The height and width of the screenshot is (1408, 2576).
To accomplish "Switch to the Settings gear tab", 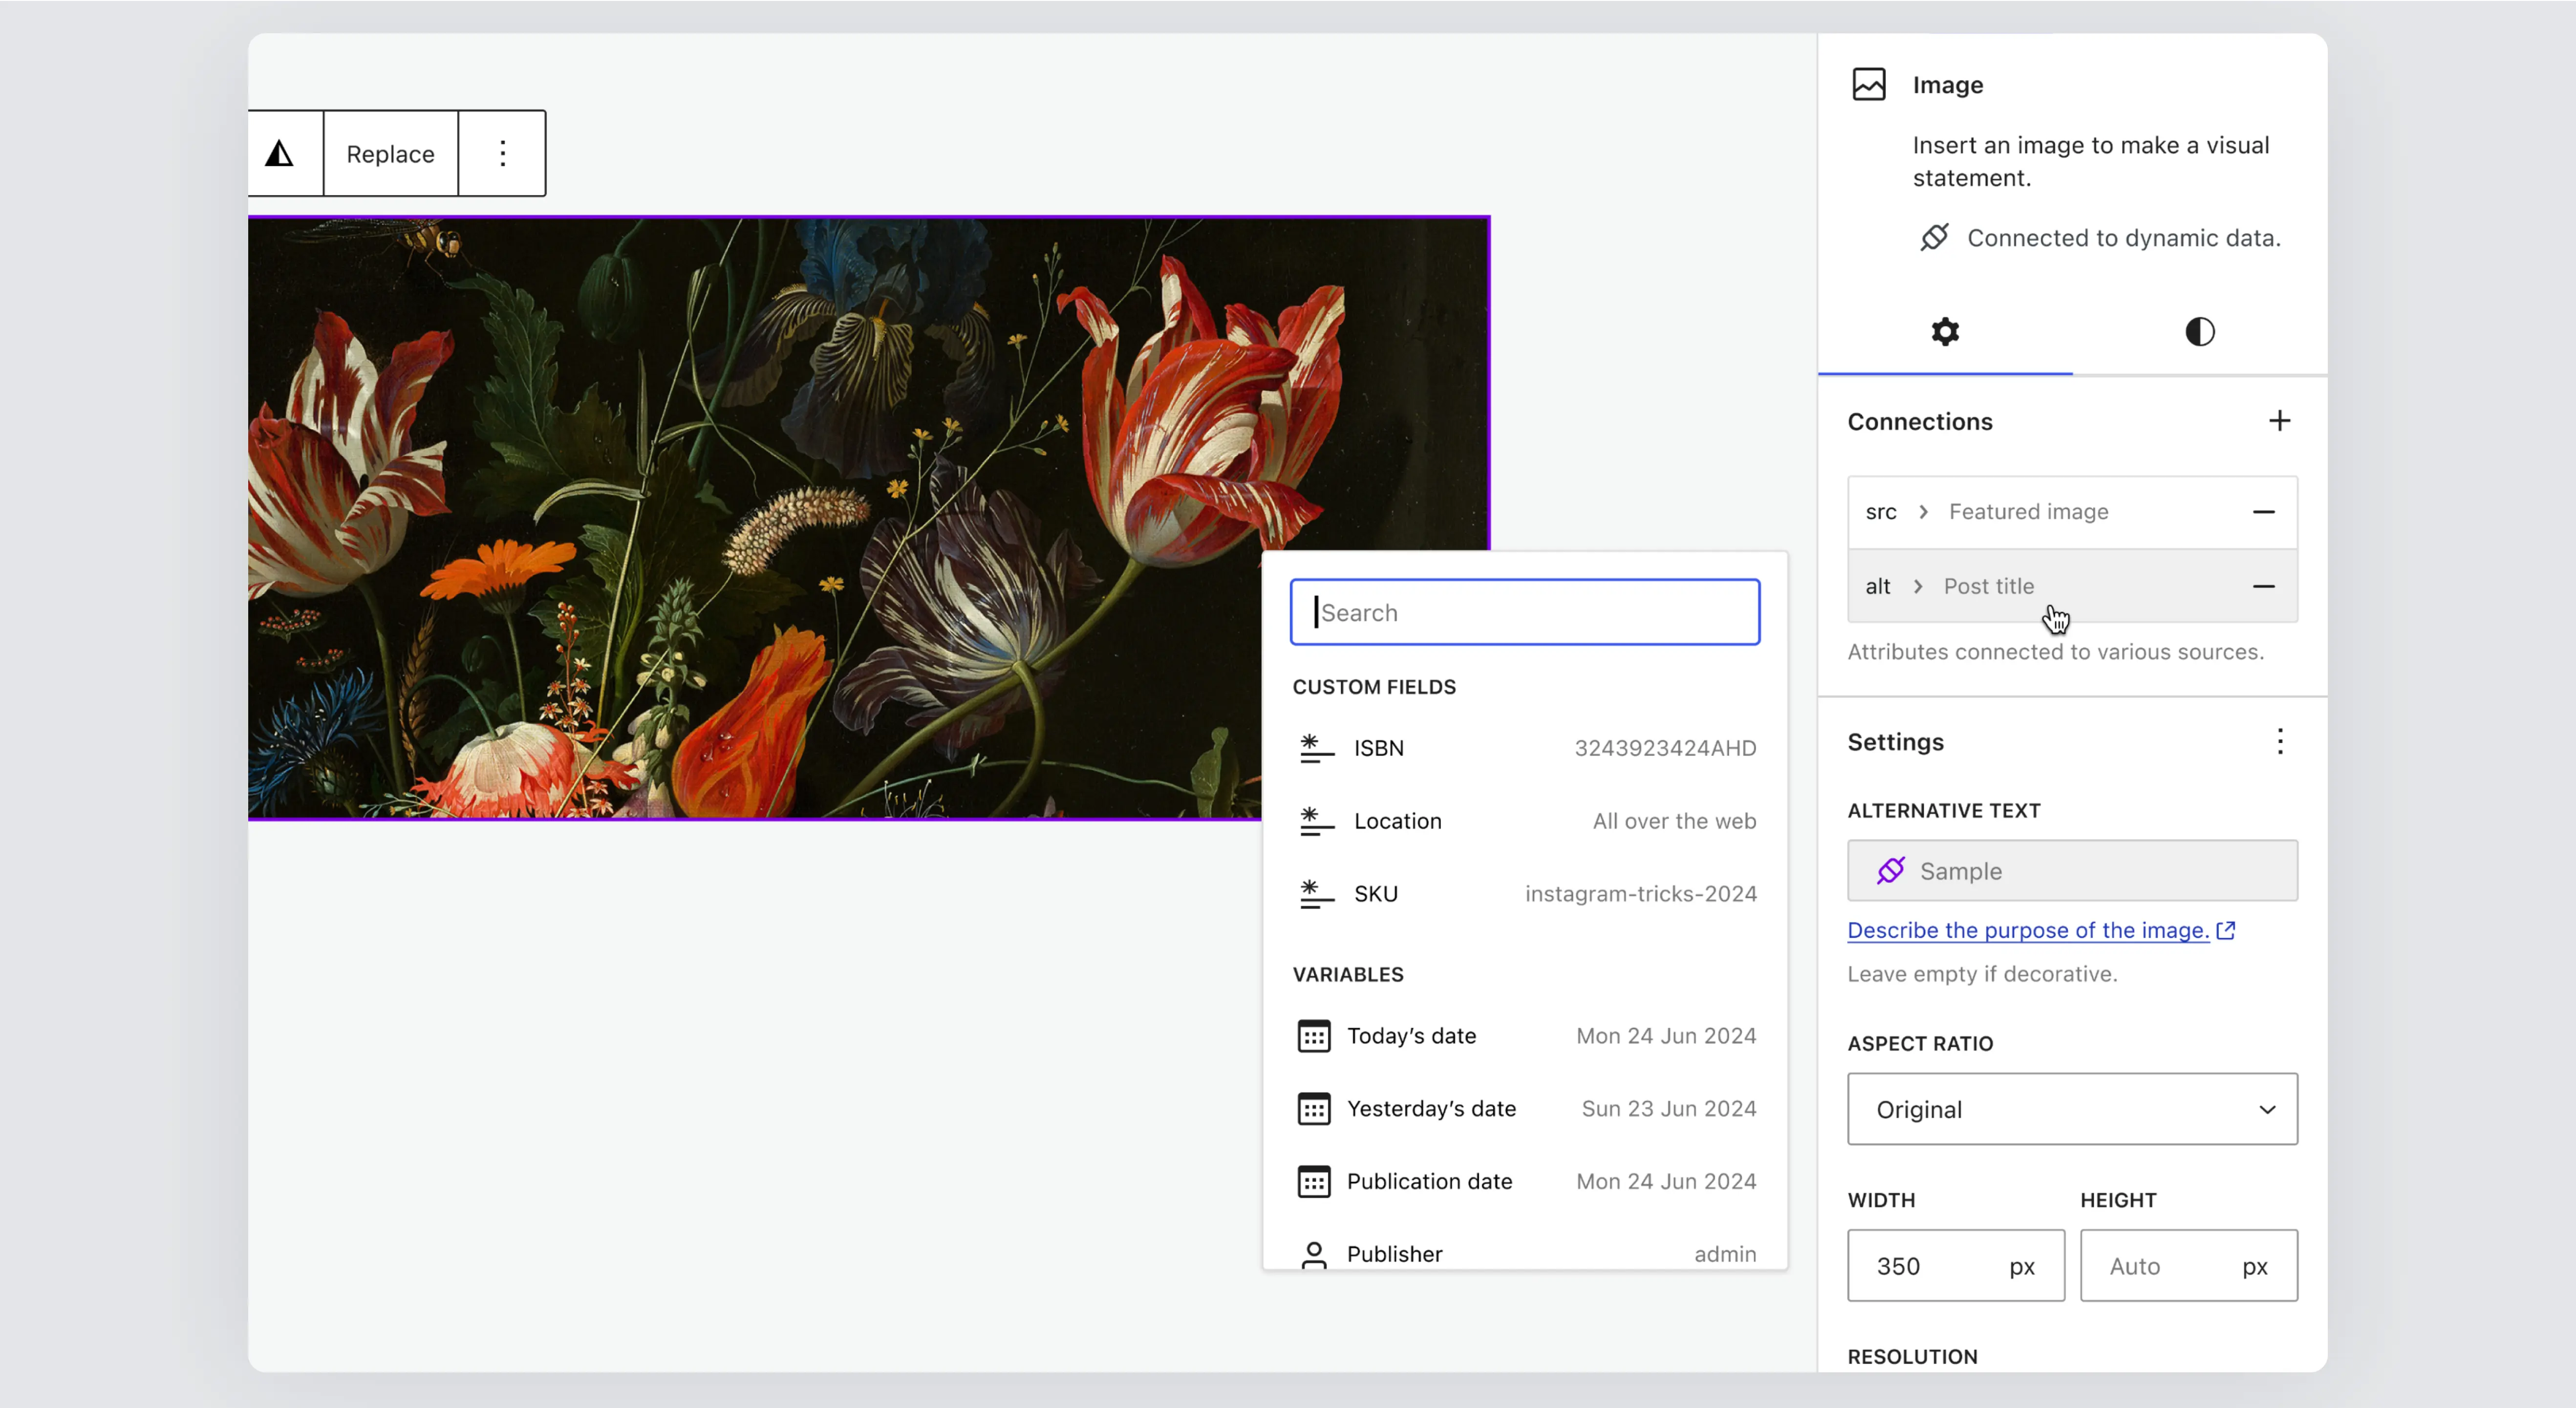I will (1944, 332).
